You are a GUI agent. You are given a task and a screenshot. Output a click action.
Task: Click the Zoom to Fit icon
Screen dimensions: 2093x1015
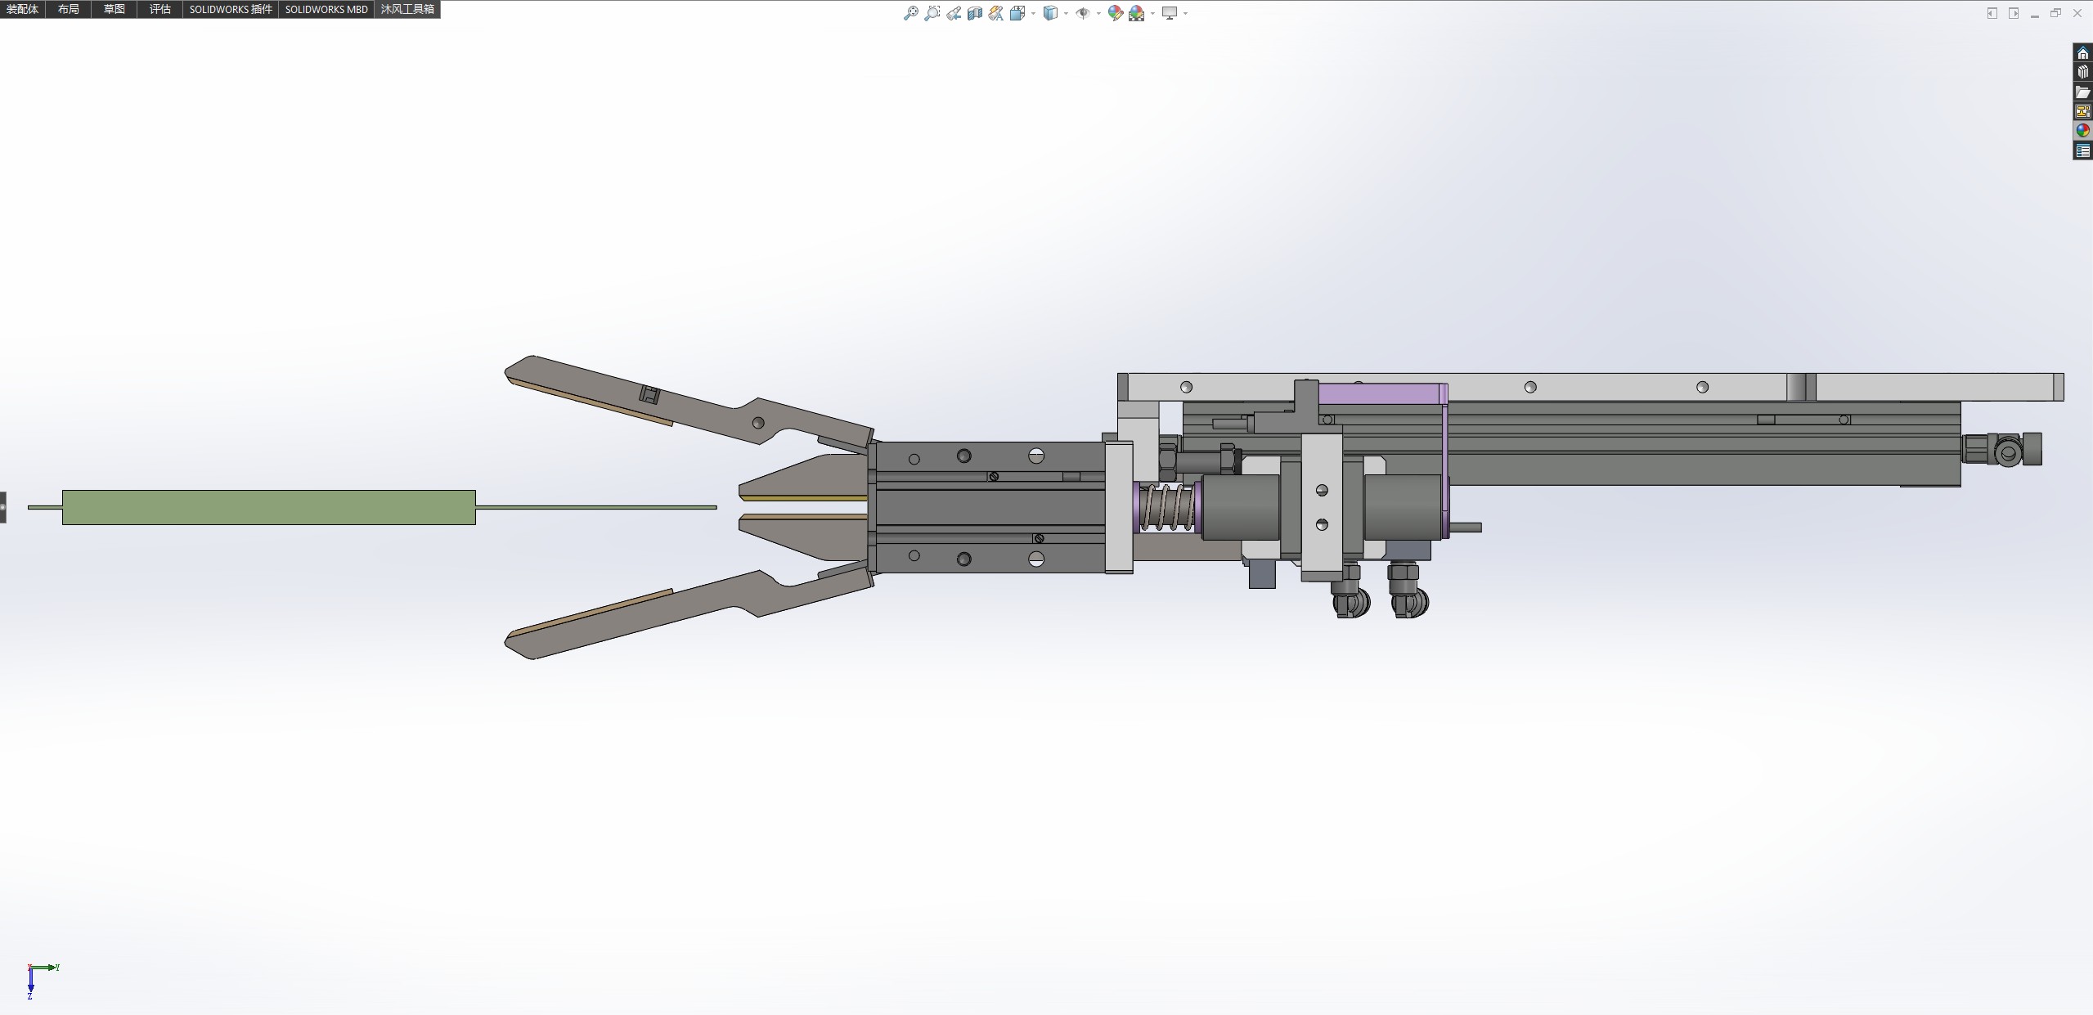pyautogui.click(x=910, y=13)
